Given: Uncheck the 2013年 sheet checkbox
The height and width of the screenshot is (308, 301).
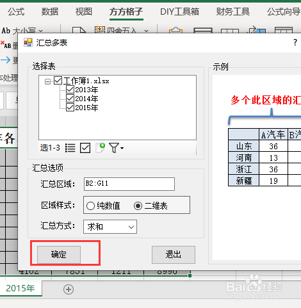Looking at the screenshot, I should click(70, 90).
